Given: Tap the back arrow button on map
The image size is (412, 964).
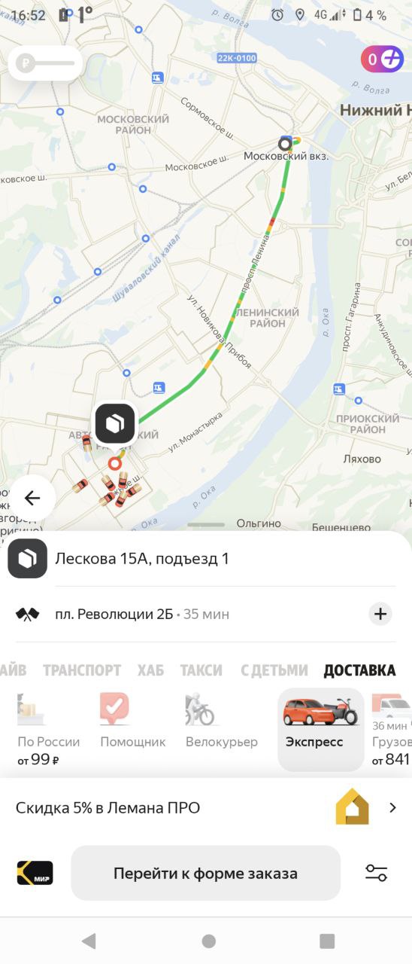Looking at the screenshot, I should coord(32,498).
